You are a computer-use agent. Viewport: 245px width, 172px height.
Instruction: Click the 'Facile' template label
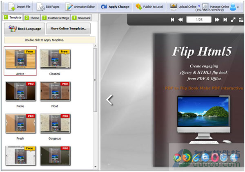coord(20,106)
